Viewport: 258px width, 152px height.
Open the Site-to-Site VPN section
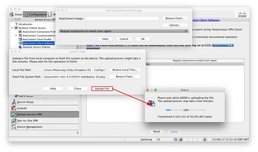(x=45, y=120)
